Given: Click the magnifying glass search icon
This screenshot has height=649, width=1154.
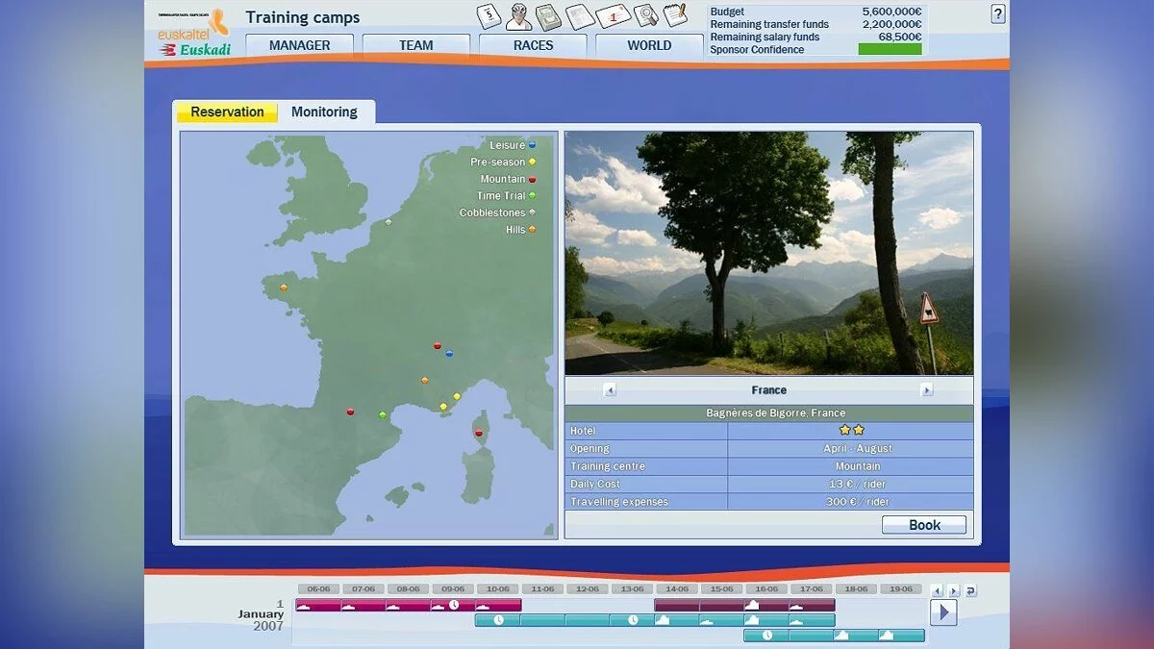Looking at the screenshot, I should tap(645, 15).
